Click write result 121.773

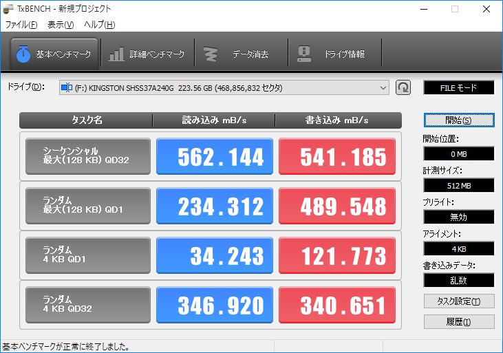click(337, 255)
